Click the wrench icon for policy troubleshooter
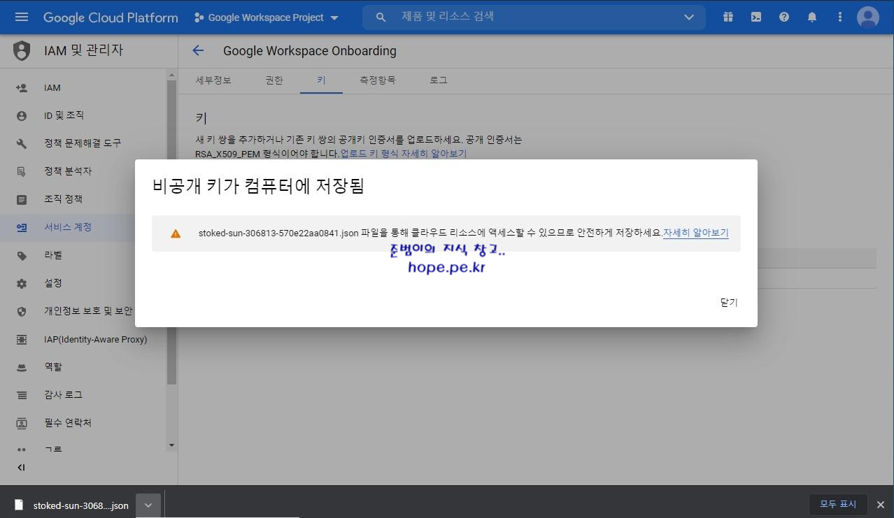 (22, 143)
